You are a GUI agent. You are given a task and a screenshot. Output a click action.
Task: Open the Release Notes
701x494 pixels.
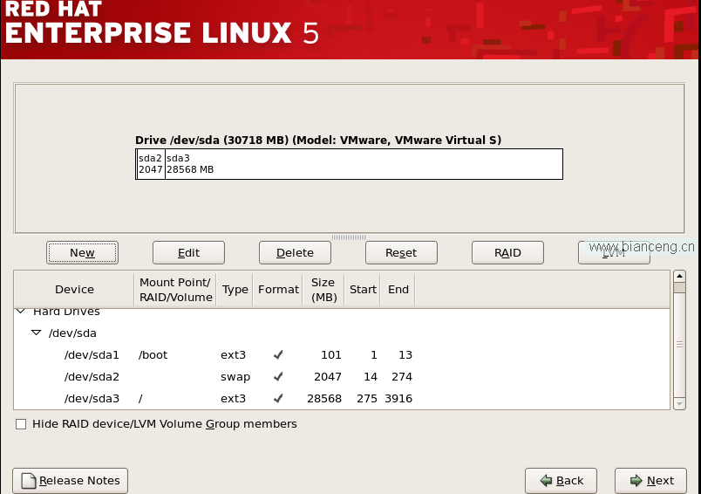(x=71, y=481)
